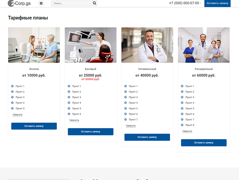Focus the Поиск search input field
Screen dimensions: 239x180
tap(72, 3)
